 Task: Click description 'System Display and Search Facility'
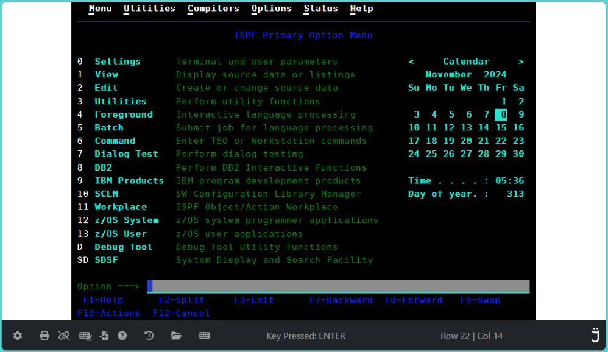click(x=275, y=260)
